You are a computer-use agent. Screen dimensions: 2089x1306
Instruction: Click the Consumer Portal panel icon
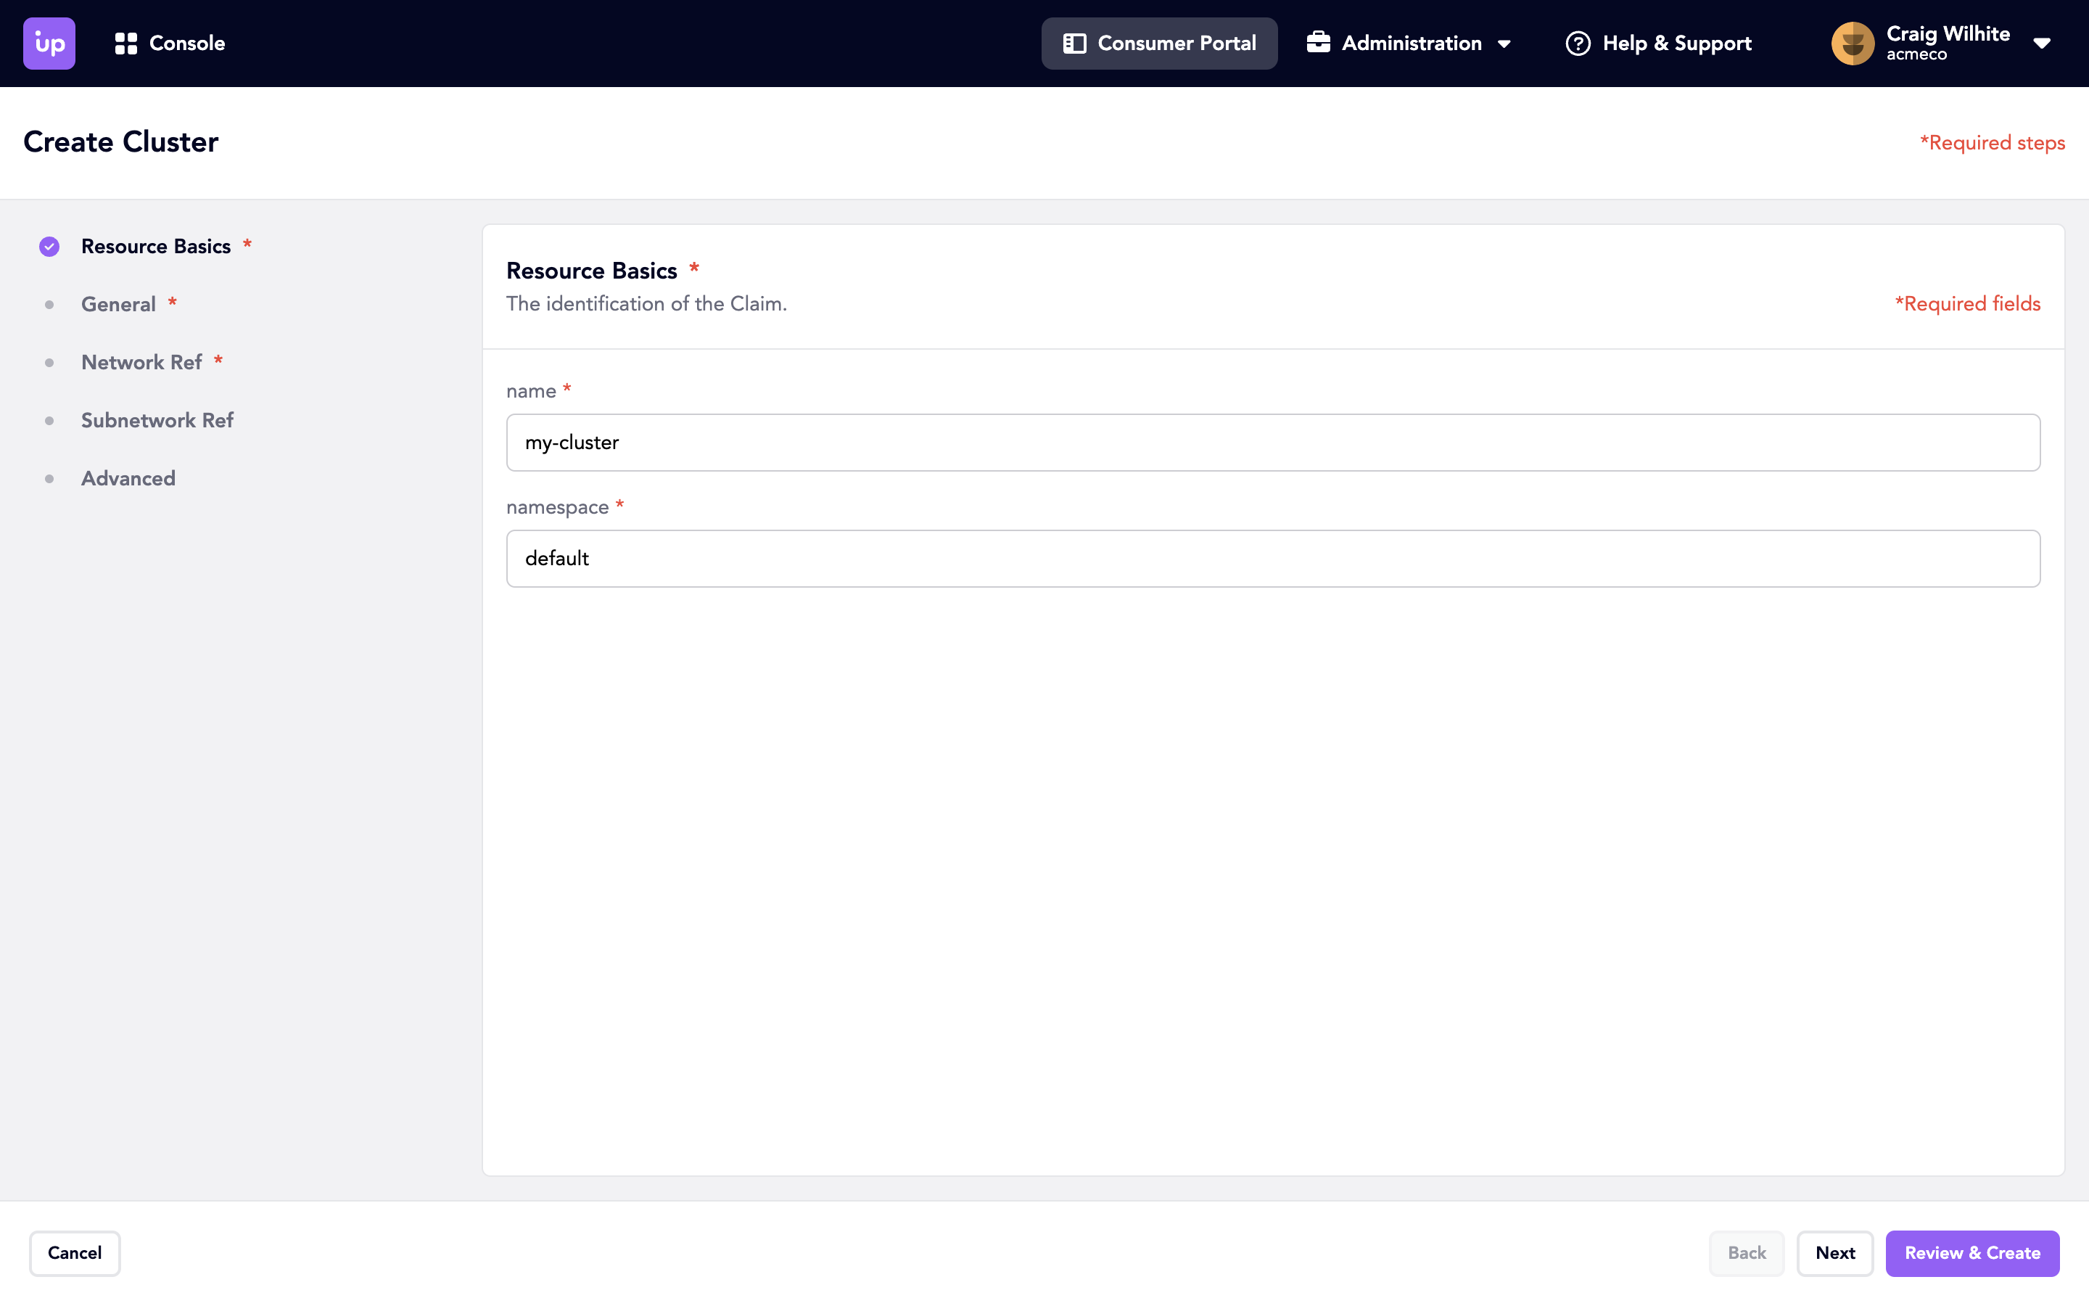(1074, 44)
